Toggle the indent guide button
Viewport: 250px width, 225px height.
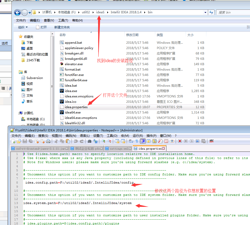pos(143,141)
